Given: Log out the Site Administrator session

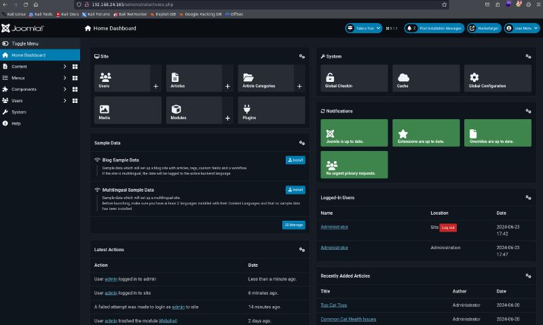Looking at the screenshot, I should pos(448,227).
